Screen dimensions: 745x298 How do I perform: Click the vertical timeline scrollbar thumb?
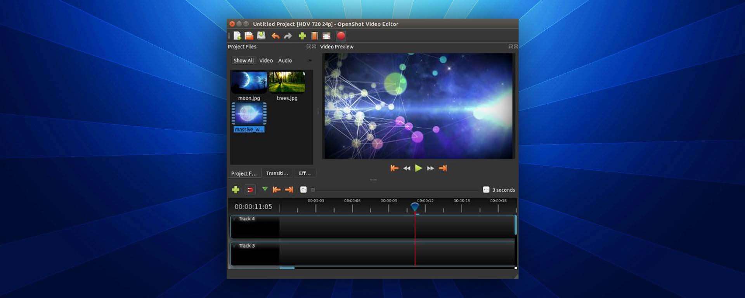coord(516,225)
